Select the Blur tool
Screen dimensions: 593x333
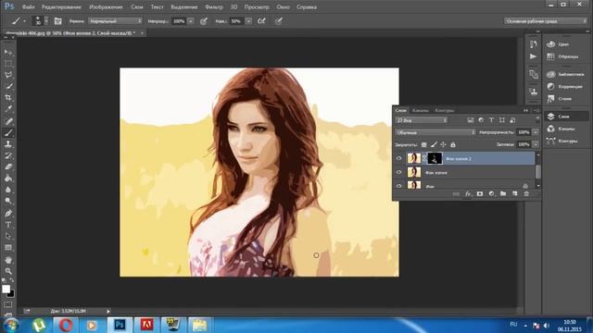coord(8,190)
